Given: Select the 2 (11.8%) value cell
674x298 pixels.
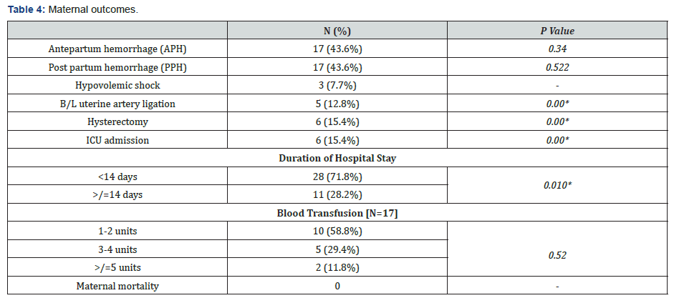Looking at the screenshot, I should pos(337,269).
